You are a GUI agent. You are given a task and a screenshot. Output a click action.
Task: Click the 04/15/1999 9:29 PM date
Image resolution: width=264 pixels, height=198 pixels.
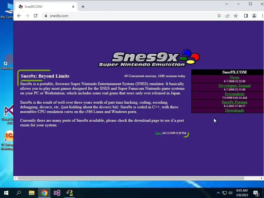click(x=174, y=133)
